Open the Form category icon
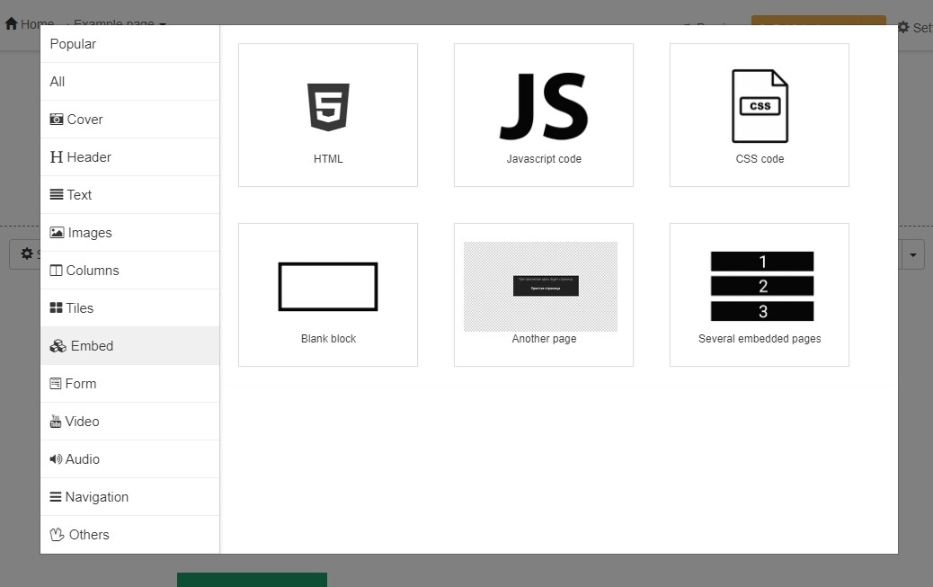 click(x=56, y=384)
